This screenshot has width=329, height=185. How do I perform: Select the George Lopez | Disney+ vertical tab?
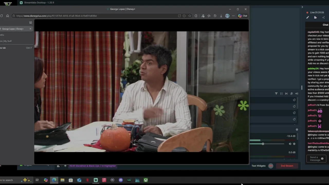pos(15,29)
